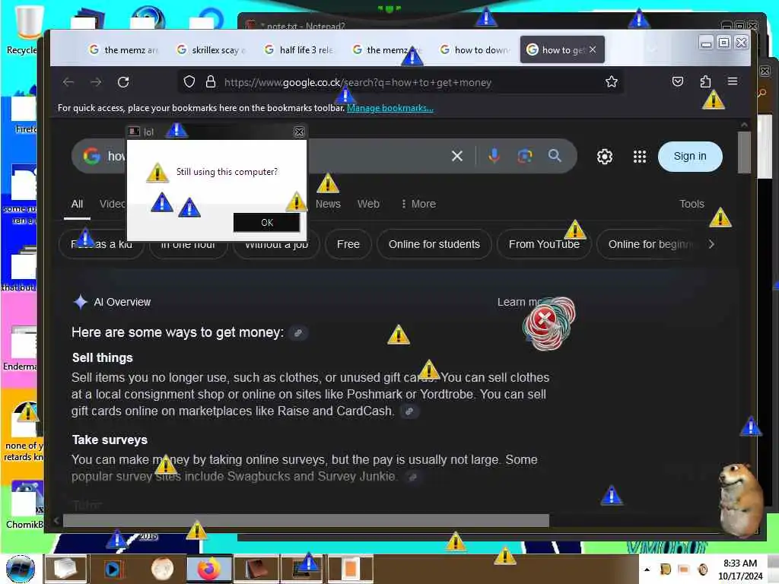Click the Sign in button
Viewport: 779px width, 584px height.
(690, 157)
